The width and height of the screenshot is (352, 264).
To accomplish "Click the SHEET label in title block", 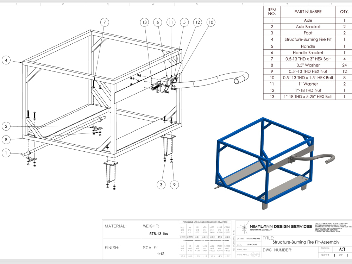I will pyautogui.click(x=325, y=255).
